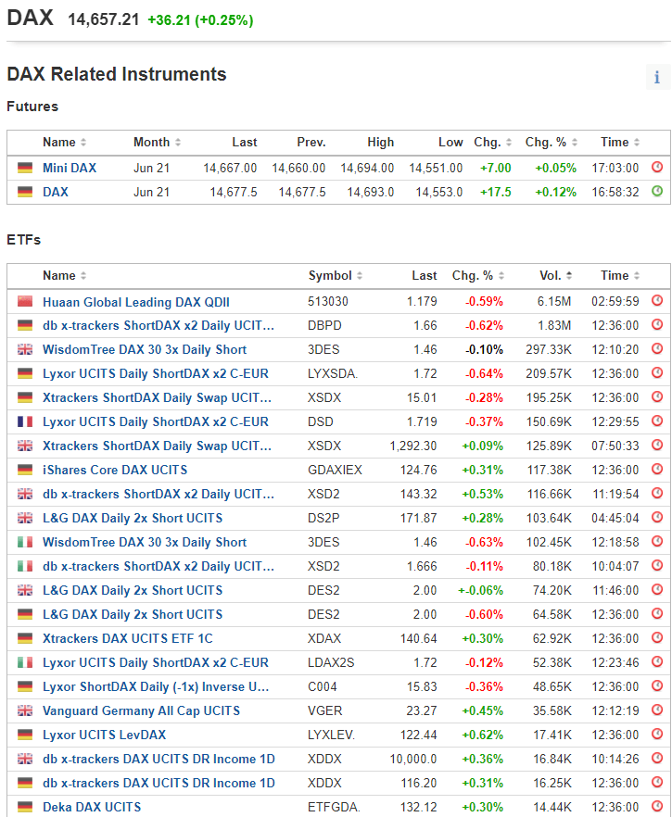Open Huaan Global Leading DAX QDII link

click(x=136, y=302)
